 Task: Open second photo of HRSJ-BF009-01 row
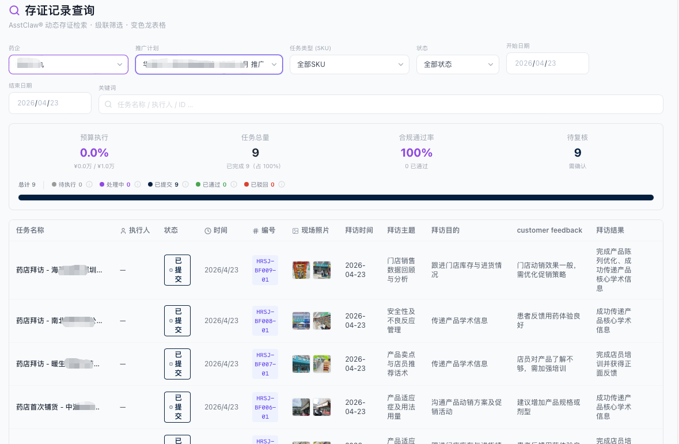[322, 270]
